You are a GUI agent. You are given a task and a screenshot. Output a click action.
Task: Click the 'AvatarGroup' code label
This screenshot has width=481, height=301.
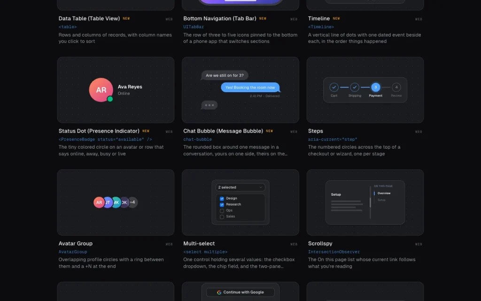coord(73,252)
